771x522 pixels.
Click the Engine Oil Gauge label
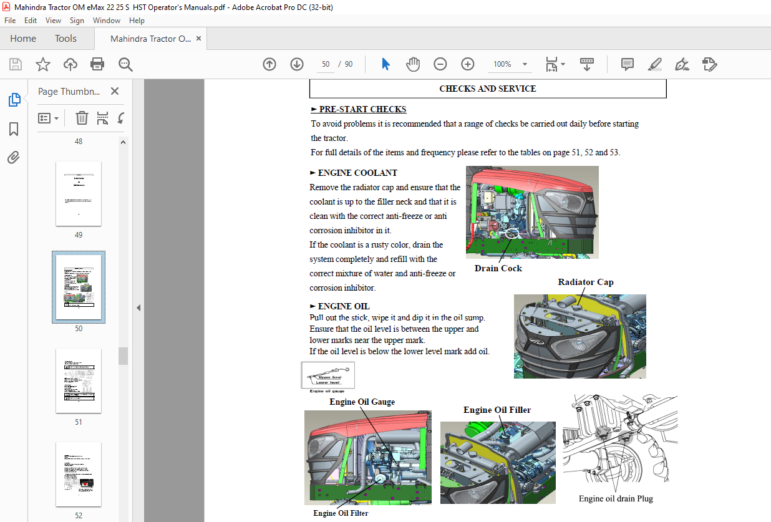(362, 402)
